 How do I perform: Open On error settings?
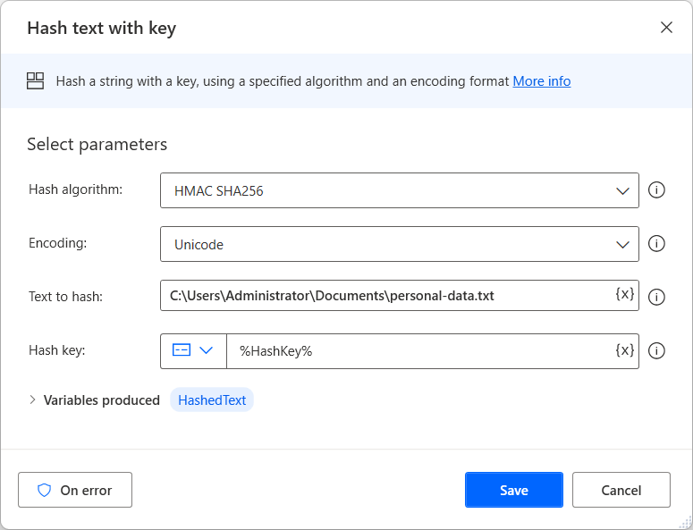[x=75, y=490]
